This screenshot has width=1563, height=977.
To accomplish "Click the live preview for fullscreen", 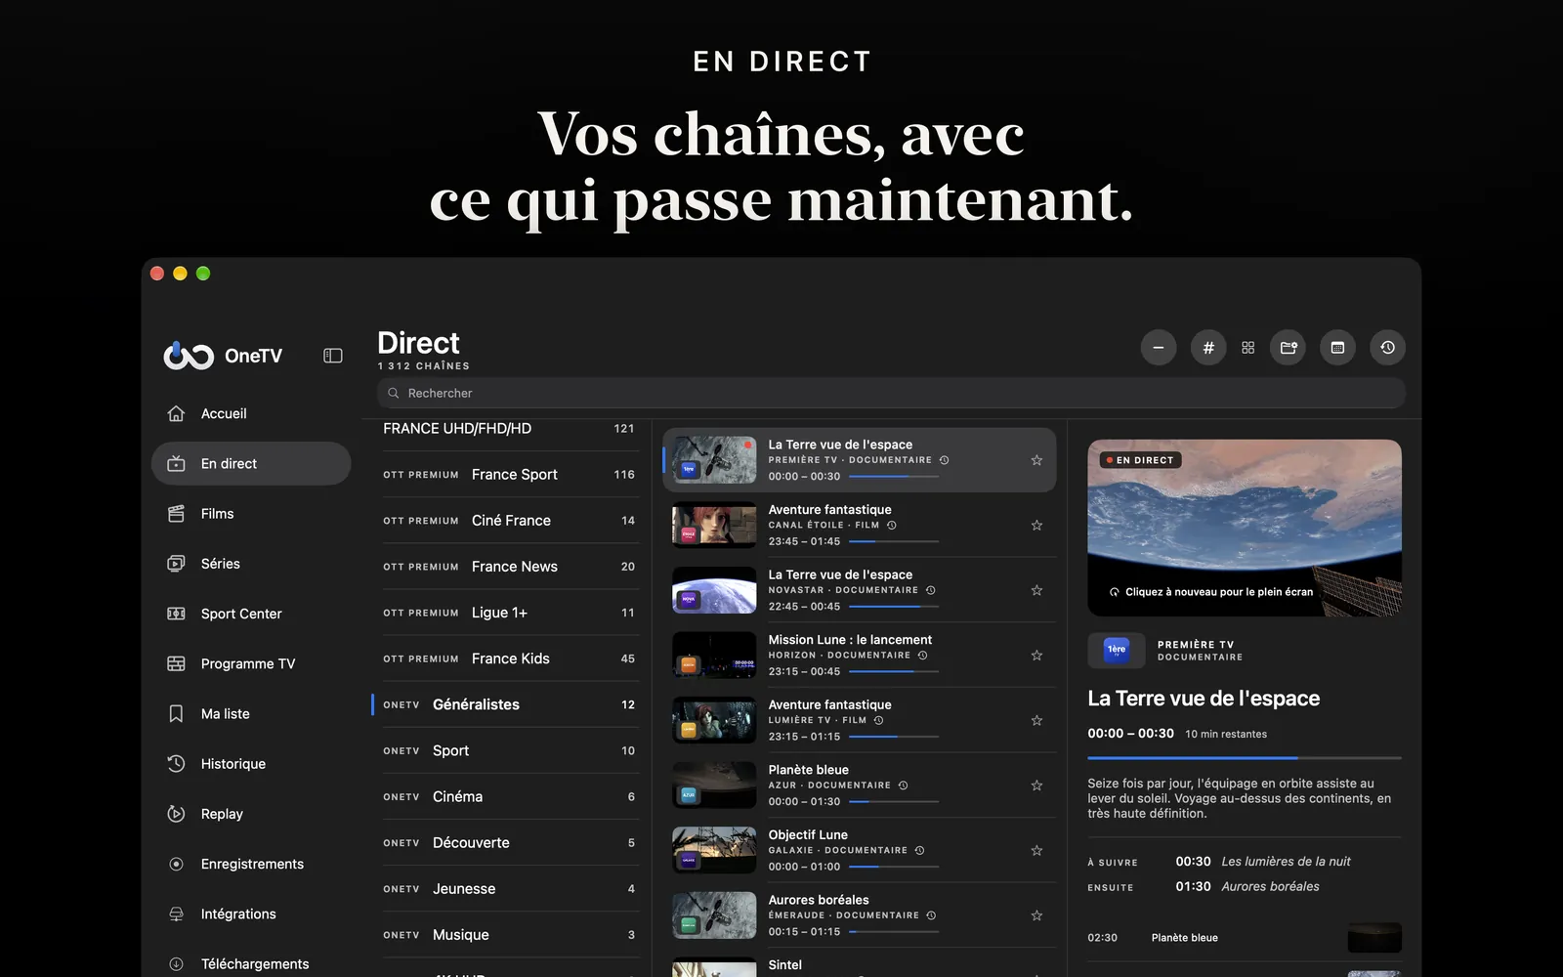I will (x=1245, y=528).
